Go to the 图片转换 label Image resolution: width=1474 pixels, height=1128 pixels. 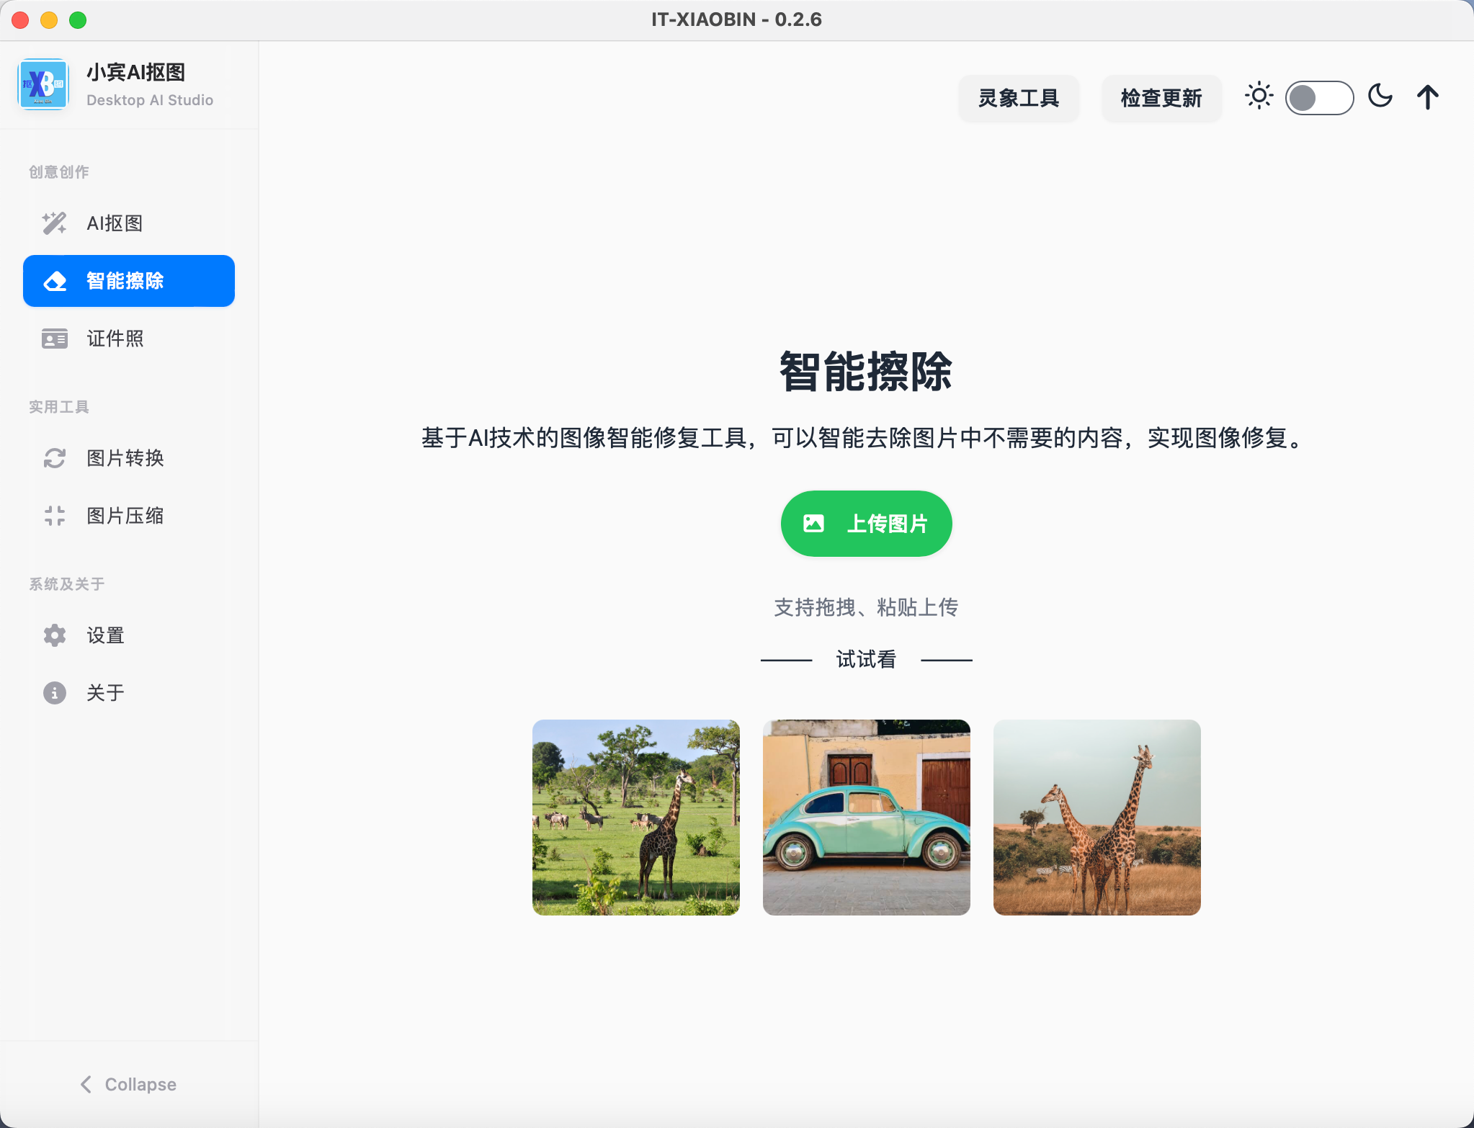click(x=125, y=458)
